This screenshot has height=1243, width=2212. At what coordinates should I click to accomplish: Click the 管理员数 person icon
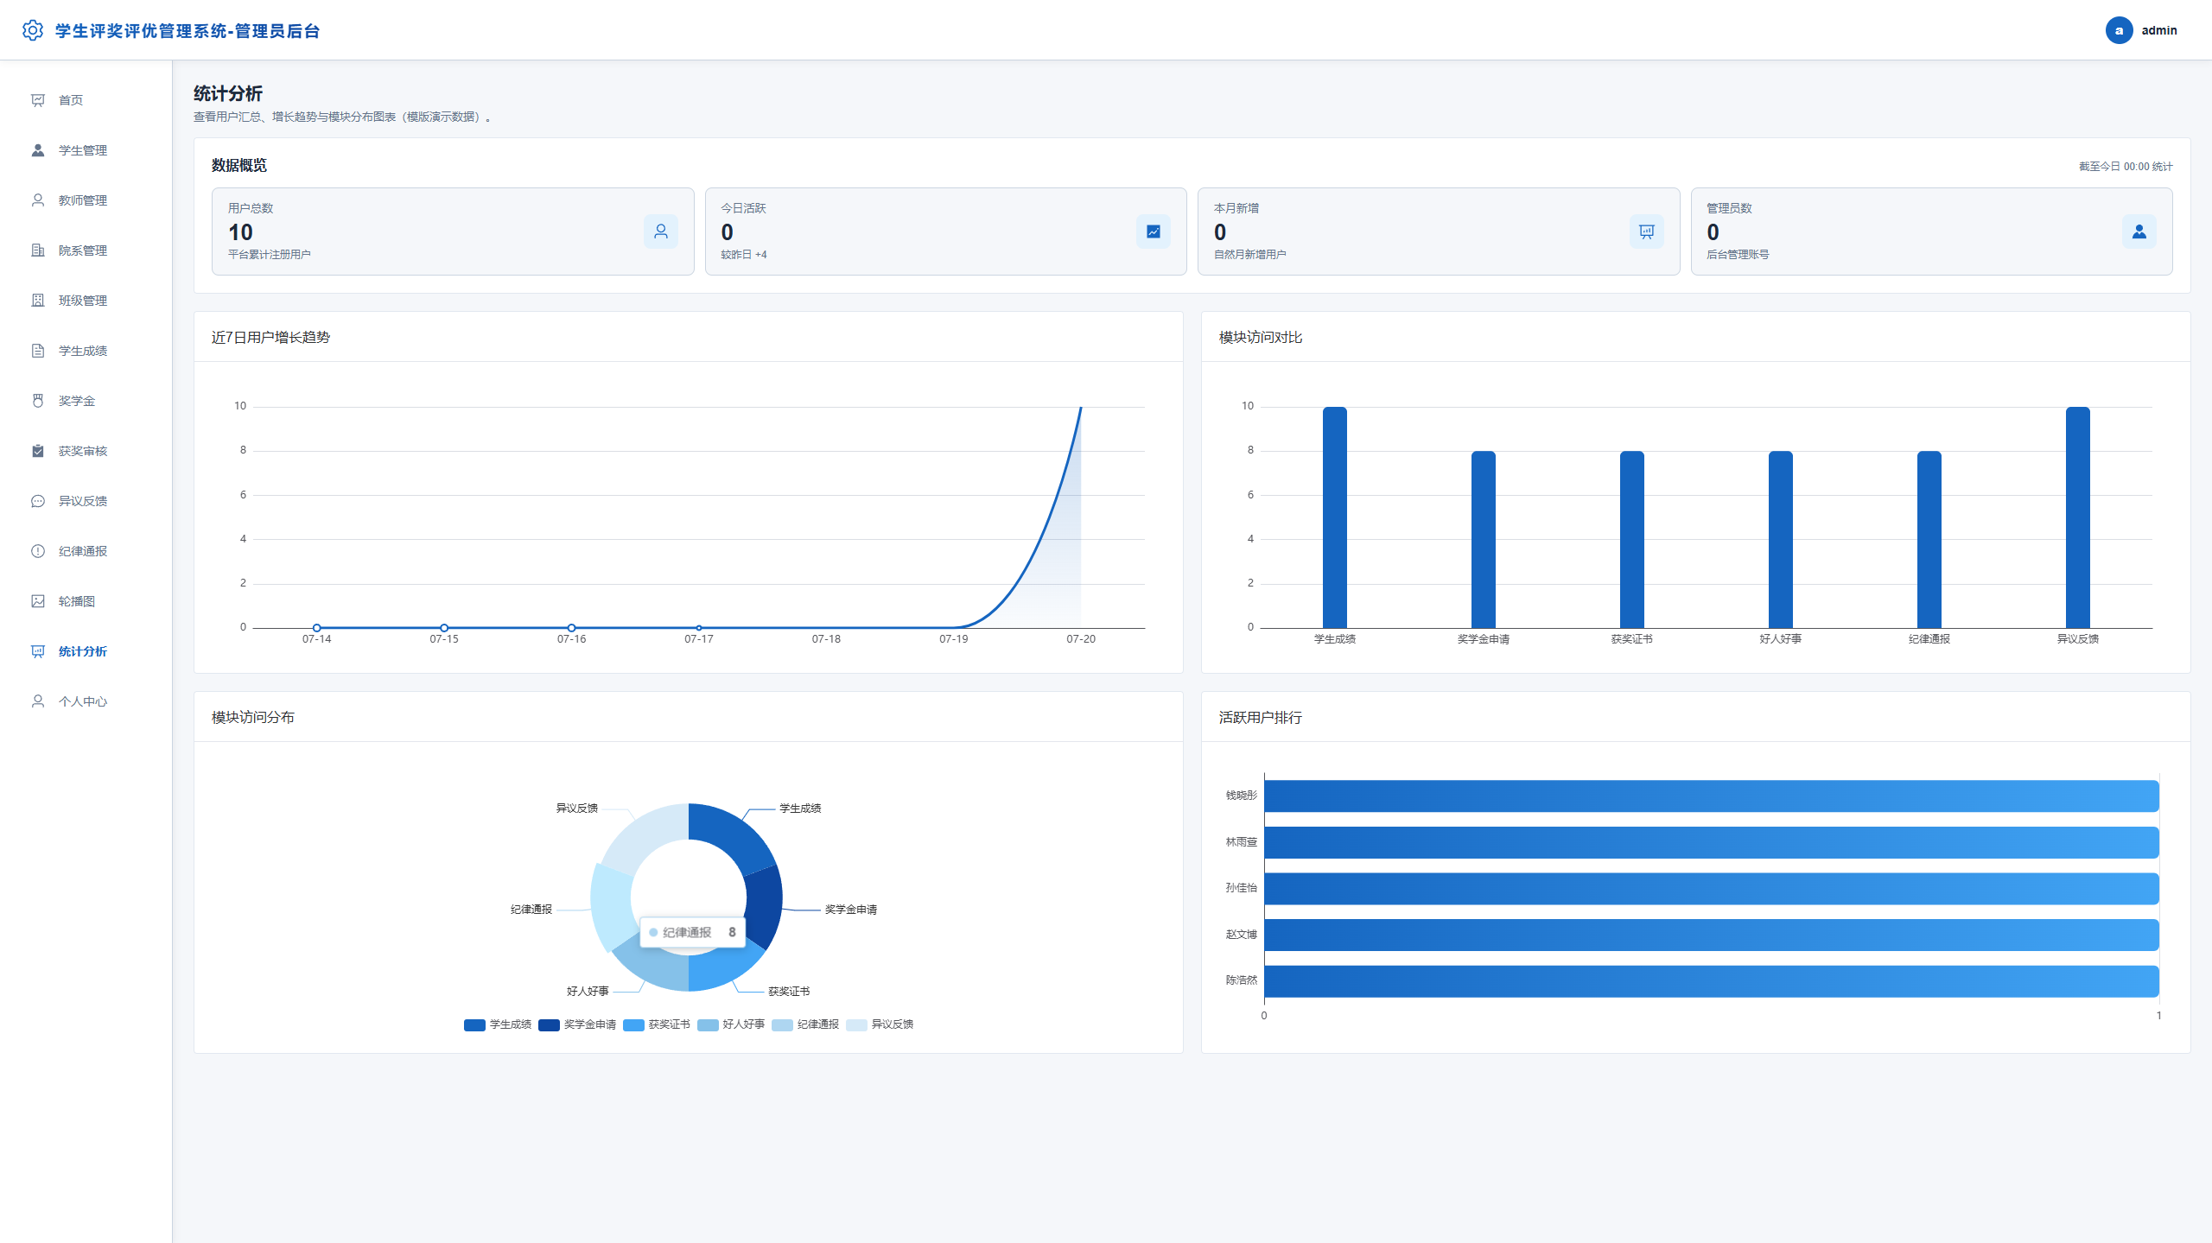(x=2139, y=231)
